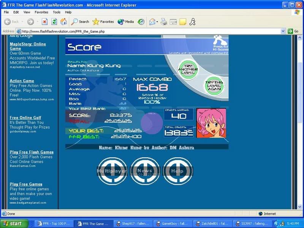Open the News circular button
The image size is (304, 228).
click(145, 171)
